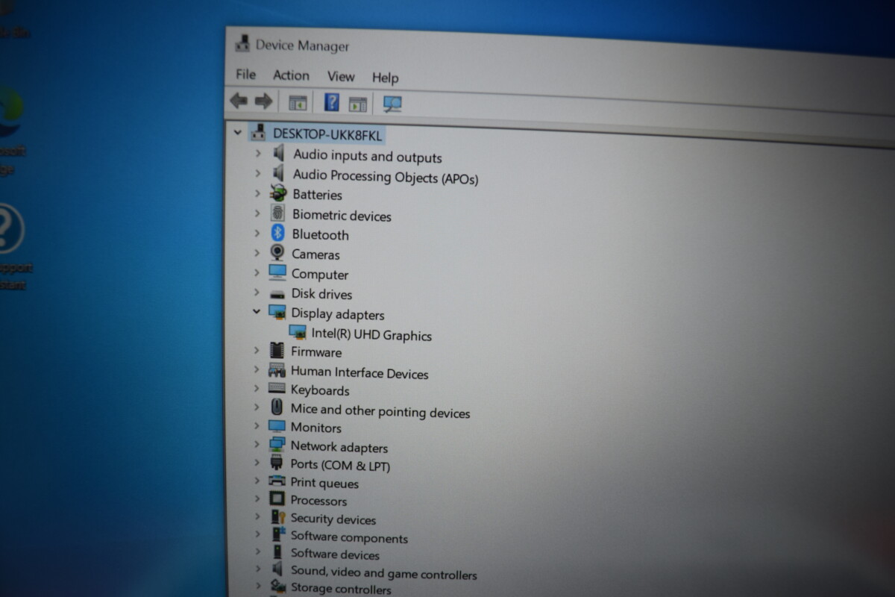Click the Batteries category icon
Screen dimensions: 895x597
tap(278, 193)
